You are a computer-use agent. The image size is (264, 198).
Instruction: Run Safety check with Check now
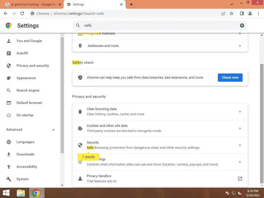click(x=230, y=78)
